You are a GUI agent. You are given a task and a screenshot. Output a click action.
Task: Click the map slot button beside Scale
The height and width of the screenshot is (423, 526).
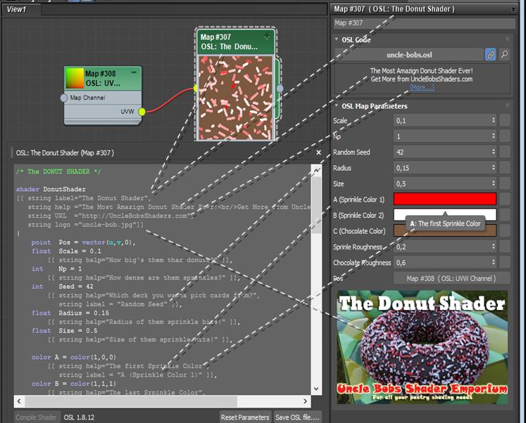point(505,120)
